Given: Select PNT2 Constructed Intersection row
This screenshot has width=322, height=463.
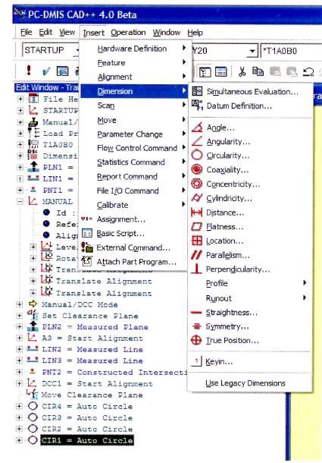Looking at the screenshot, I should [x=114, y=372].
